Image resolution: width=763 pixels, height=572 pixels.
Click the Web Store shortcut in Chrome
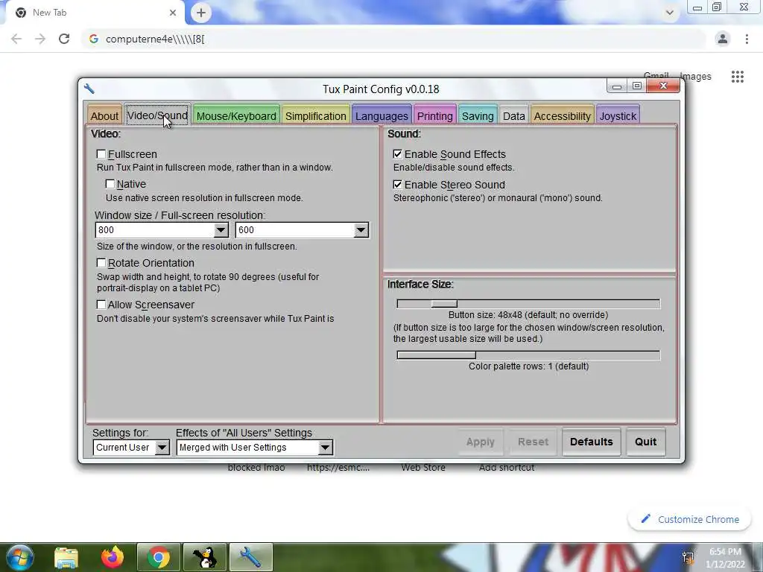423,468
